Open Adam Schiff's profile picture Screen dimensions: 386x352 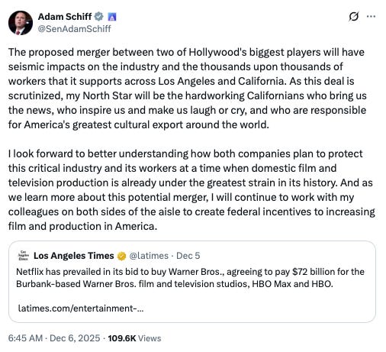pos(21,23)
